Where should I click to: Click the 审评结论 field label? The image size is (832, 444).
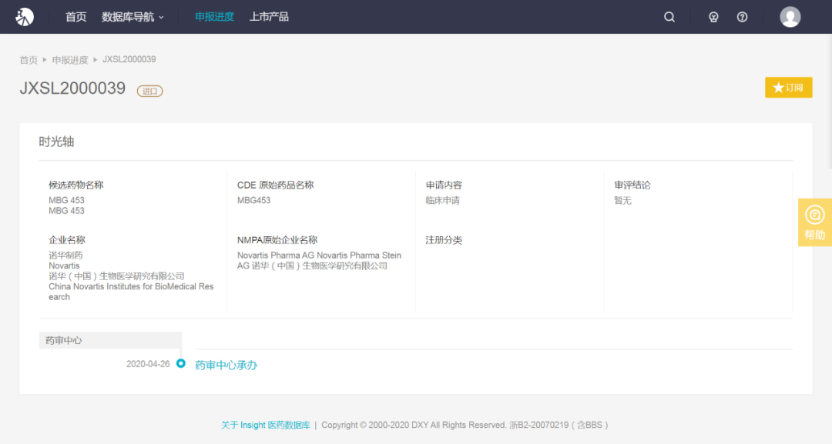coord(632,185)
